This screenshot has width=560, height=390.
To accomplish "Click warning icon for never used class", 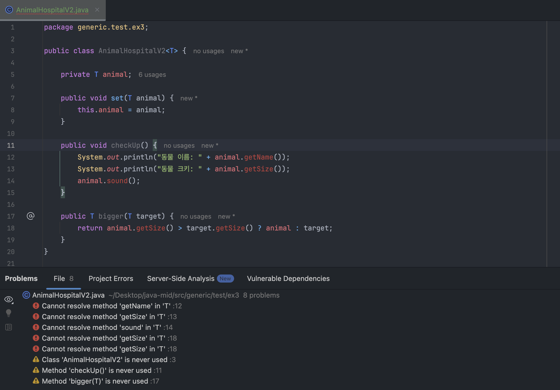I will point(36,359).
